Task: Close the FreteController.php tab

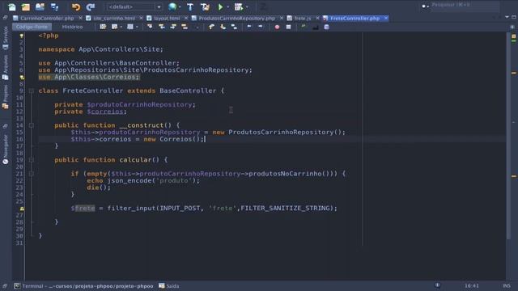Action: point(385,18)
